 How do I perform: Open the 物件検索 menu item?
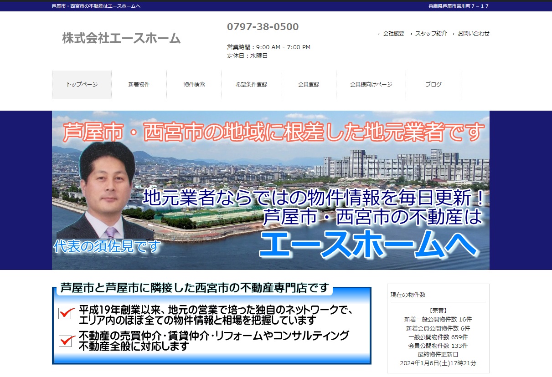pos(194,85)
